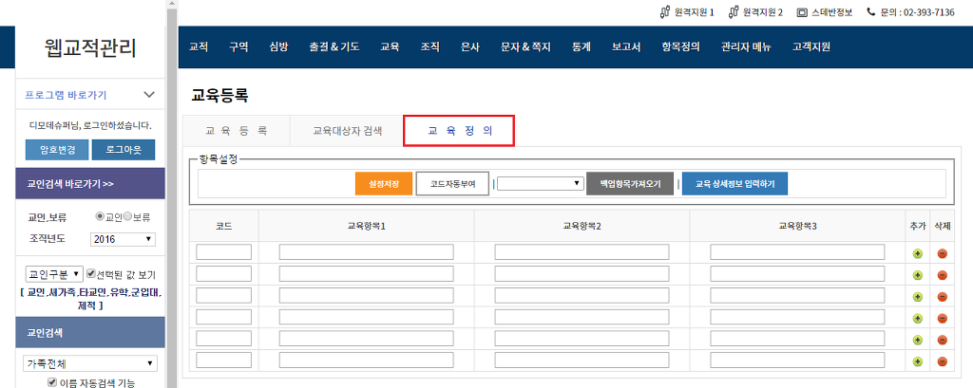Click the phone icon beside 문의
The height and width of the screenshot is (388, 973).
click(871, 11)
